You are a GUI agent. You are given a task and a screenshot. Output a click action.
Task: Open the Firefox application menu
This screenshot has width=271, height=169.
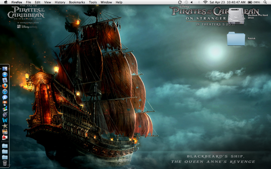(x=17, y=2)
